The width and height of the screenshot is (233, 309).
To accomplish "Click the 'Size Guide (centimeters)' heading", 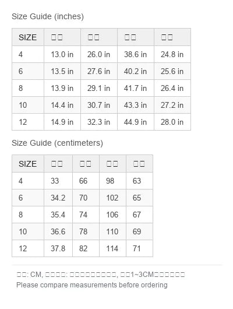I will [57, 143].
